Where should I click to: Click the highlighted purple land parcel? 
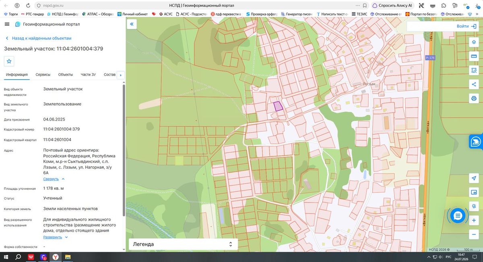coord(278,106)
